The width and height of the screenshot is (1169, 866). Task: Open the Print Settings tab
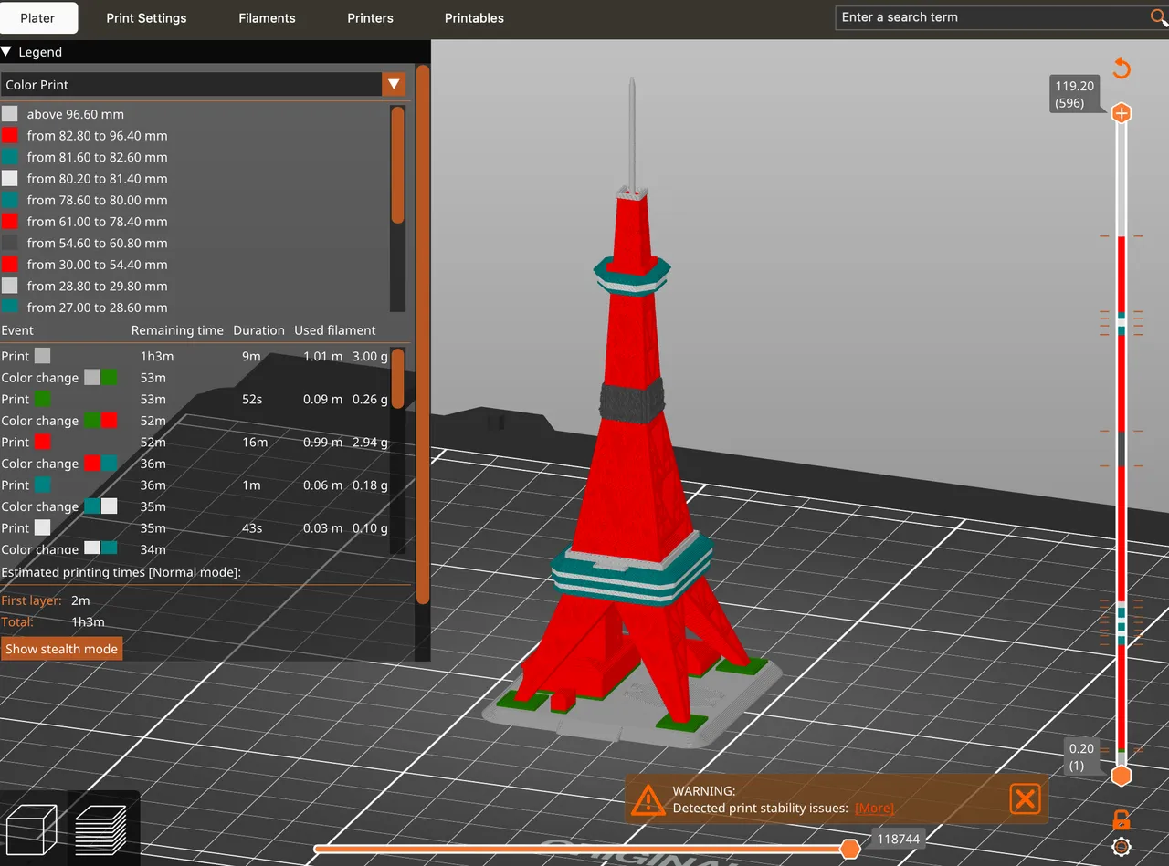tap(146, 17)
